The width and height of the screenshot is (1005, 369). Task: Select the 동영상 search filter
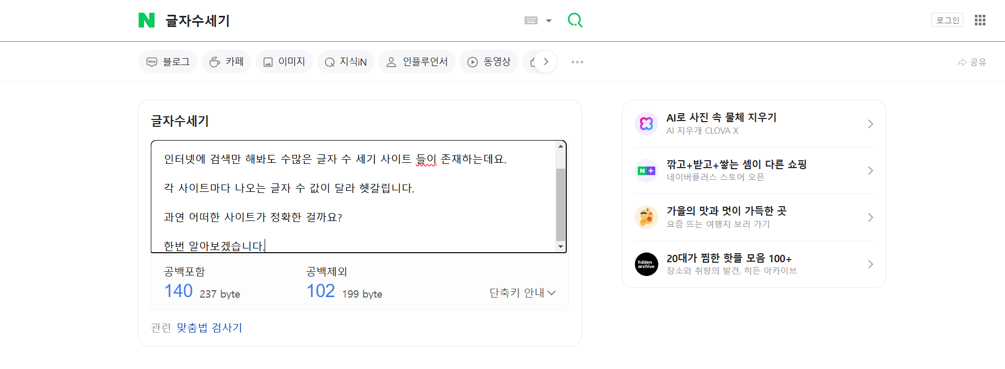coord(488,61)
